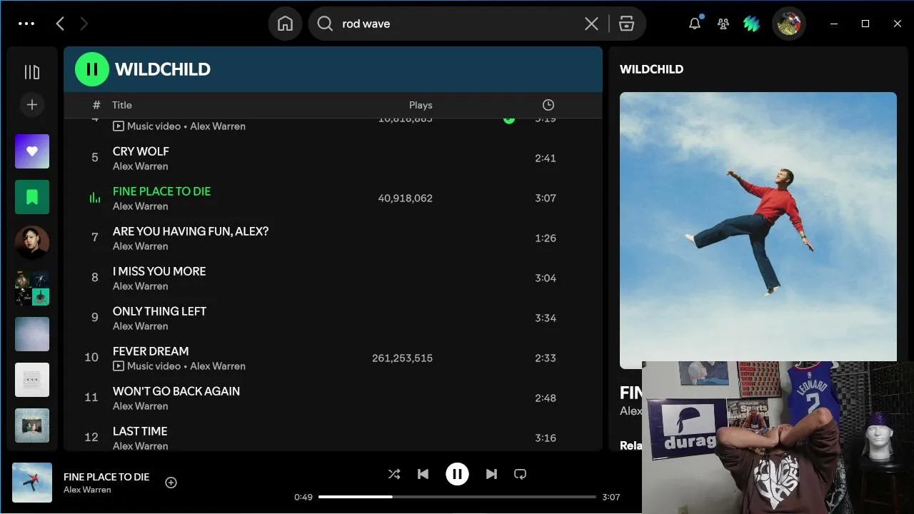
Task: Click the 2:41 duration for CRY WOLF
Action: 546,158
